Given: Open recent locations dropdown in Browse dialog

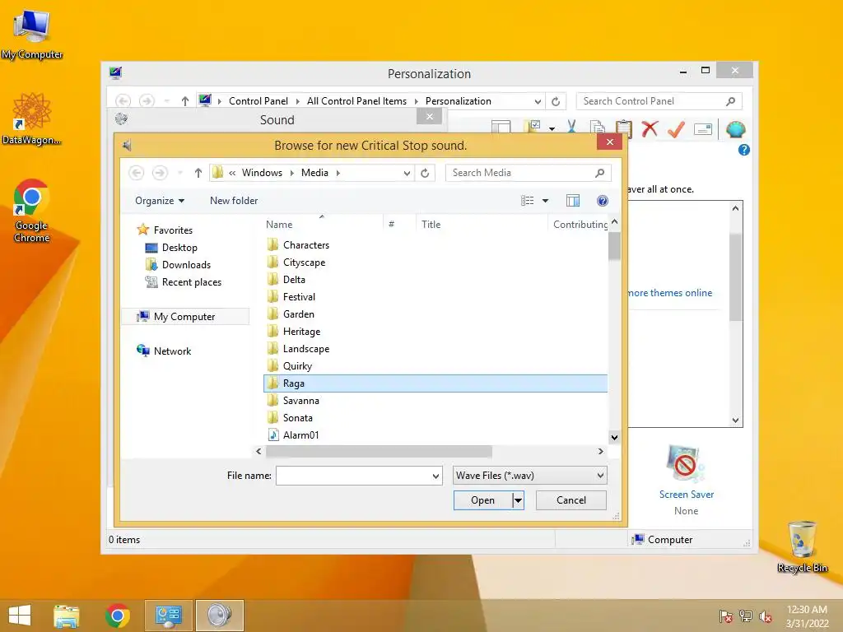Looking at the screenshot, I should point(180,173).
